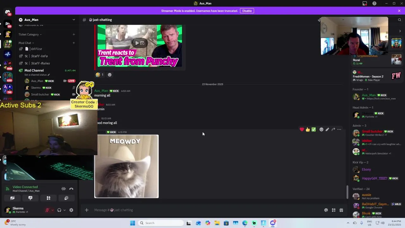Forward message with arrow icon

tap(333, 130)
